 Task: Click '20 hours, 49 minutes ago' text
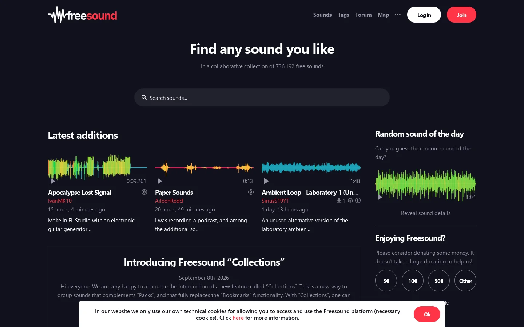[x=185, y=210]
